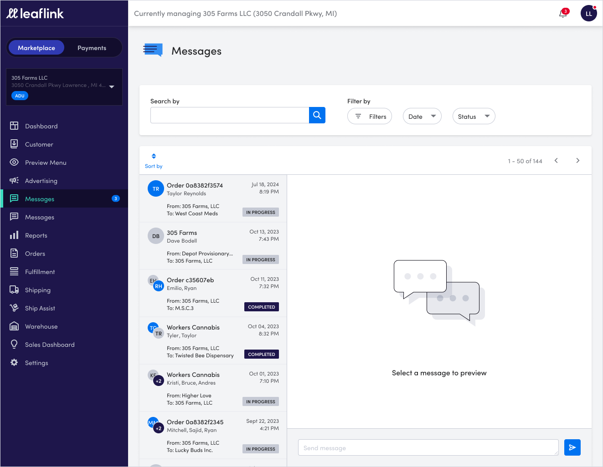Open Orders in the sidebar
This screenshot has width=603, height=467.
click(64, 254)
